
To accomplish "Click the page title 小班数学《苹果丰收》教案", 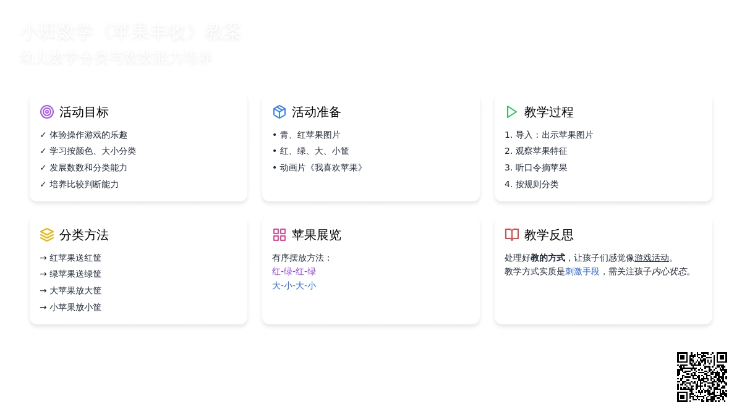I will [130, 32].
